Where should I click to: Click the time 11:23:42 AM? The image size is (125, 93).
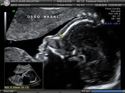[115, 5]
